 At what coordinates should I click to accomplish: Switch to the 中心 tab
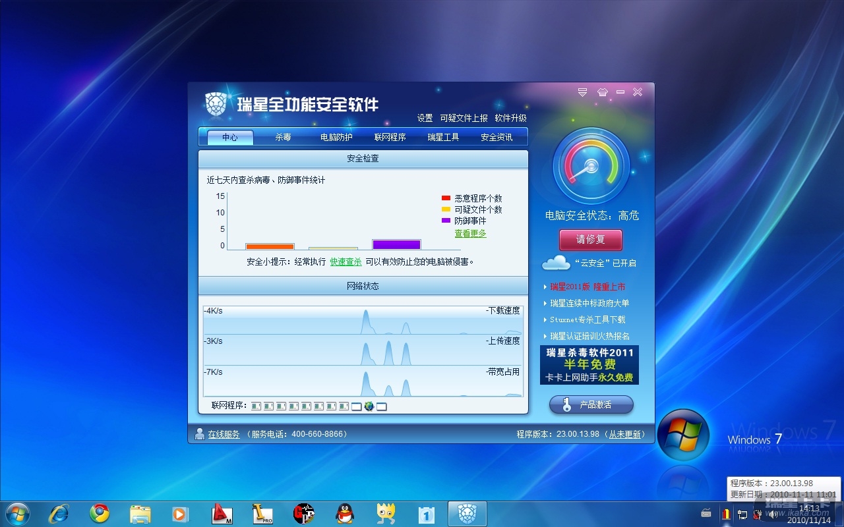coord(230,137)
